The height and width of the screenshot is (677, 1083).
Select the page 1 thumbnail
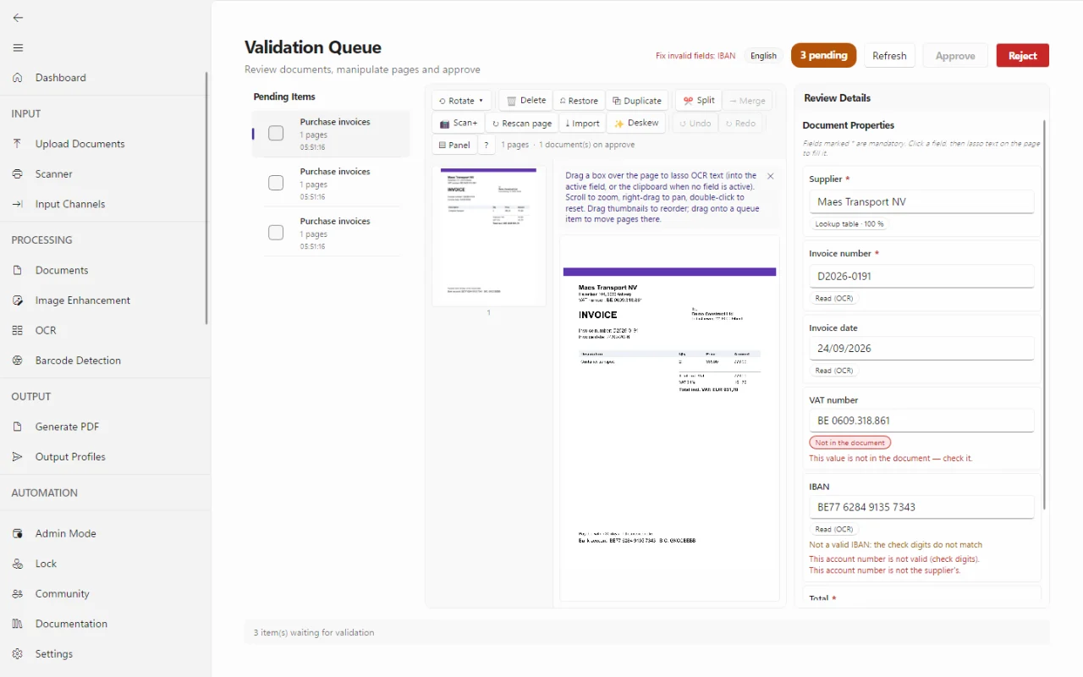click(488, 236)
